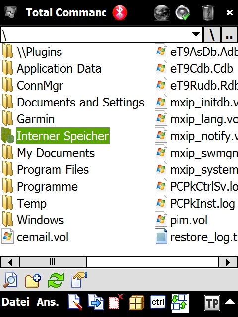Click the packer box icon

click(x=137, y=303)
